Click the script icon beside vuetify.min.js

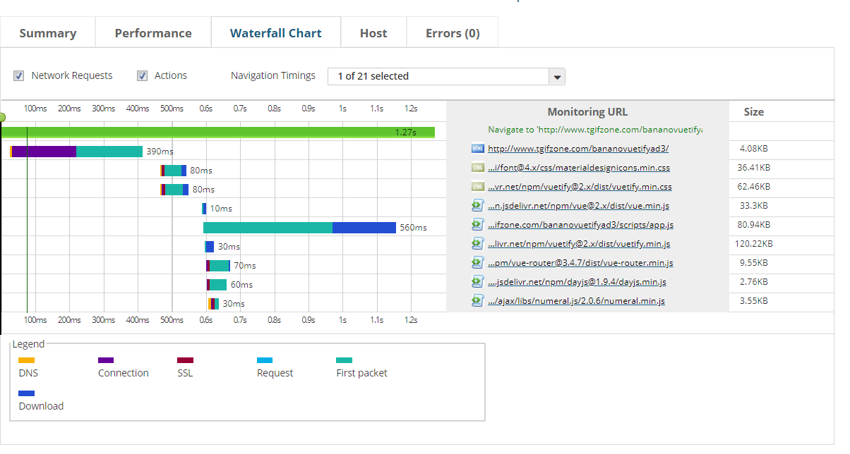point(478,244)
